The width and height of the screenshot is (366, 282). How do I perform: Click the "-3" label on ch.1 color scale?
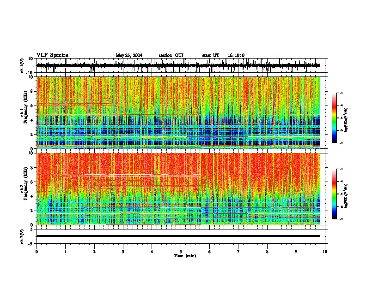(x=341, y=93)
